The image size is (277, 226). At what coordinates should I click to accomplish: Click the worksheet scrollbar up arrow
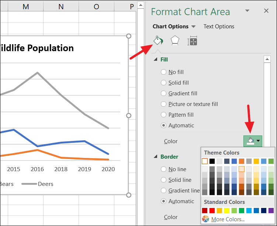(141, 5)
